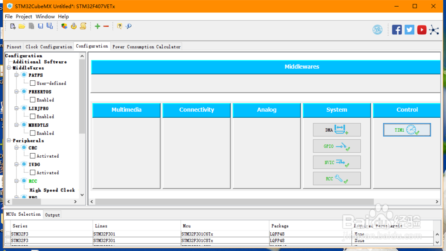
Task: Click the tree panel horizontal scrollbar thumb
Action: coord(26,201)
